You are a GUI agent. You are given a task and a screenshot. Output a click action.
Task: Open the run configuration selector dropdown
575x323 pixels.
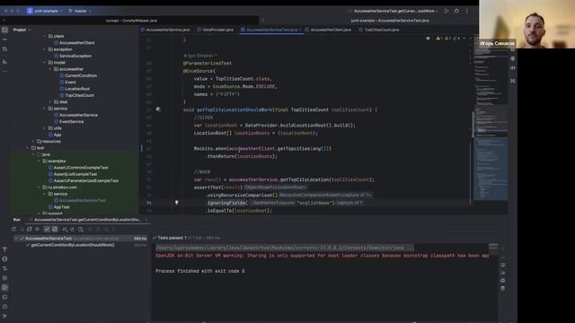(395, 11)
